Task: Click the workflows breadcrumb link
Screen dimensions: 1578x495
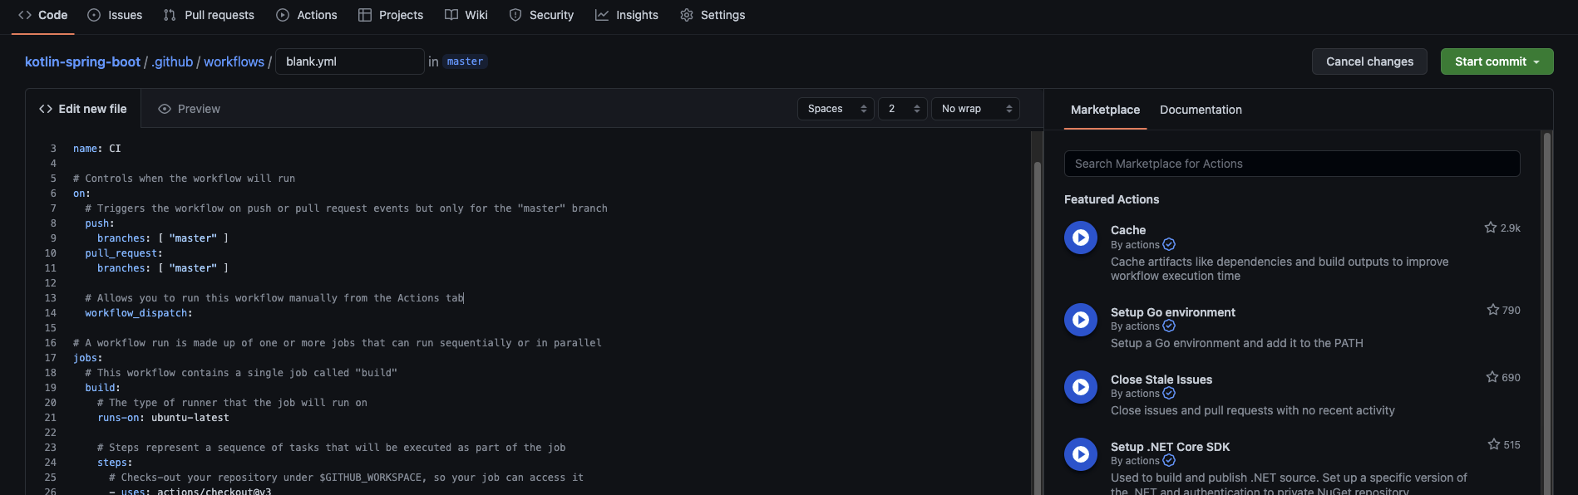Action: (x=234, y=61)
